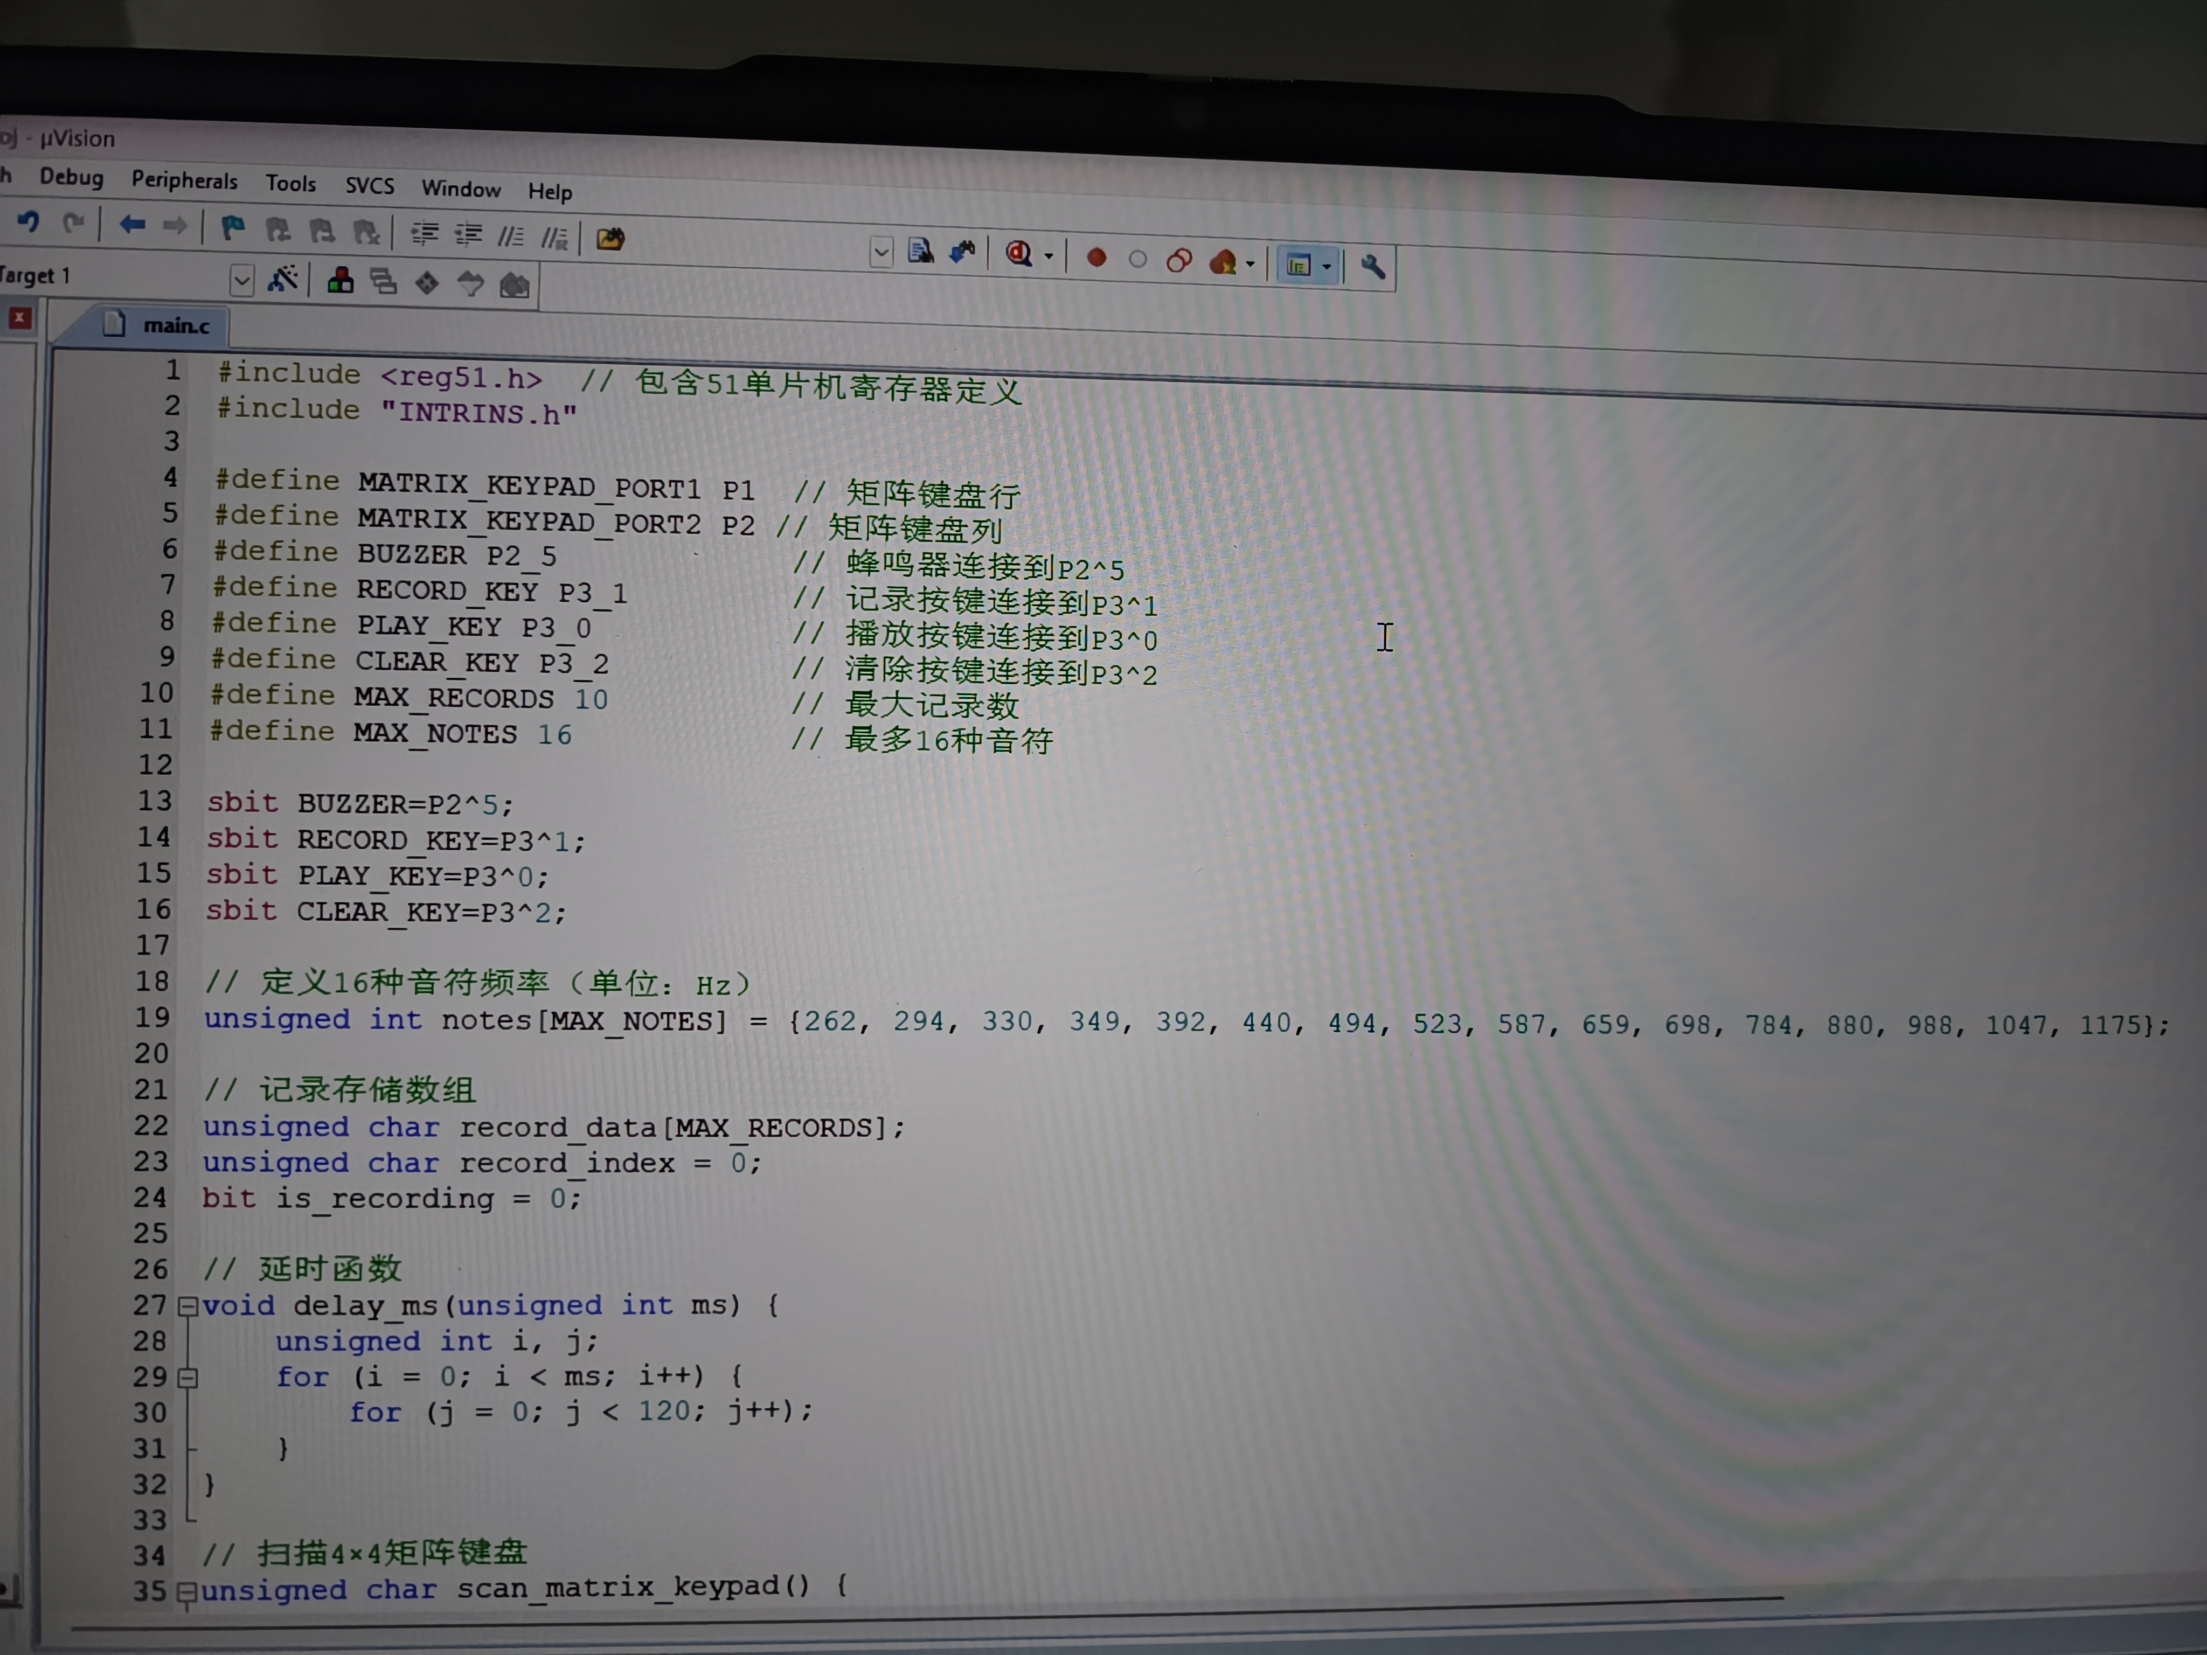Click the indent selected text icon
Viewport: 2207px width, 1655px height.
point(425,234)
